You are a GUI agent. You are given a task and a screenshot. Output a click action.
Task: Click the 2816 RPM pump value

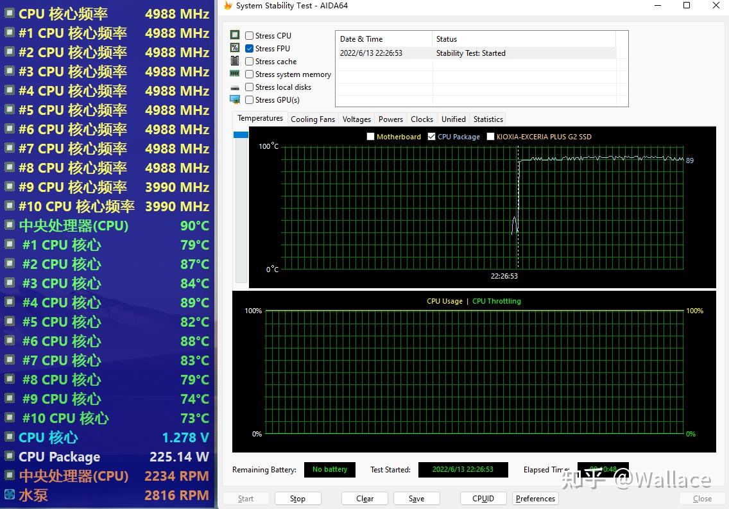point(176,495)
